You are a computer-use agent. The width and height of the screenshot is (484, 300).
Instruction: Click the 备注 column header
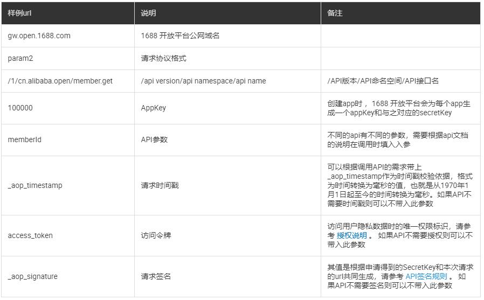pos(400,13)
